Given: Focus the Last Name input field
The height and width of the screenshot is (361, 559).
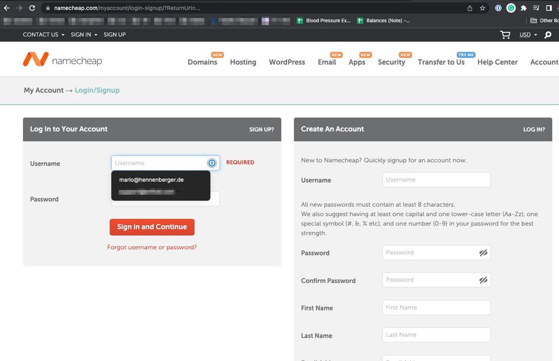Looking at the screenshot, I should (436, 335).
